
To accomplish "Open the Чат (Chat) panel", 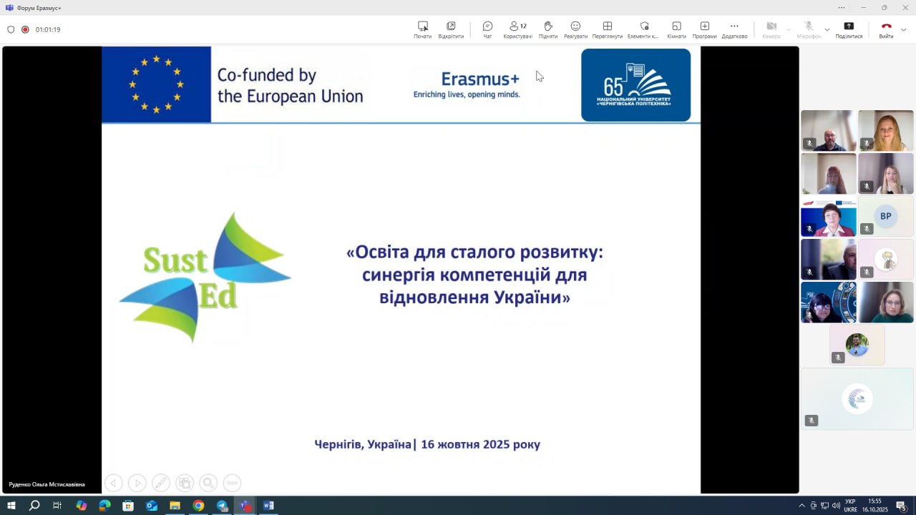I will tap(487, 29).
